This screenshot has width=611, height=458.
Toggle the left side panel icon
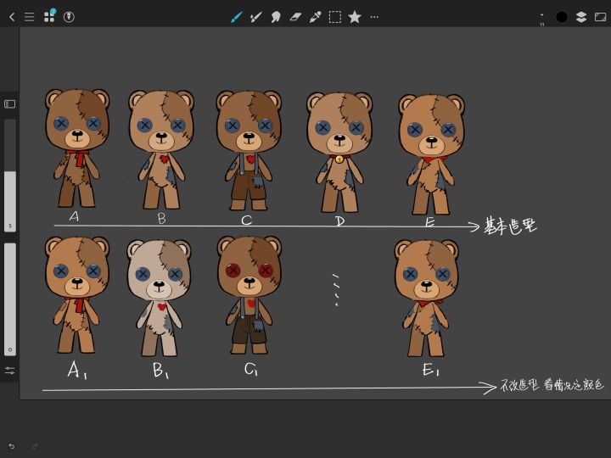click(x=10, y=104)
